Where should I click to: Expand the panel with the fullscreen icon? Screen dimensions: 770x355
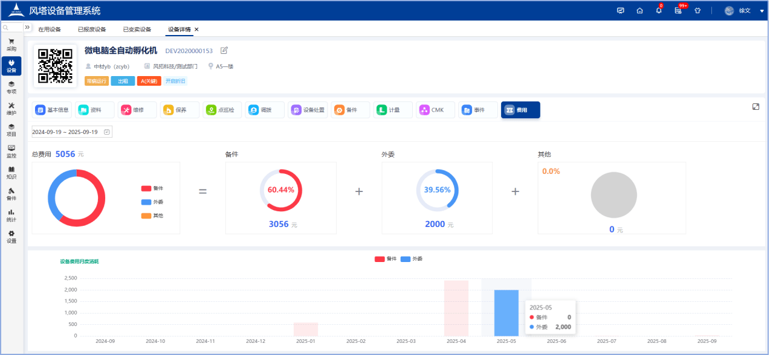(755, 106)
